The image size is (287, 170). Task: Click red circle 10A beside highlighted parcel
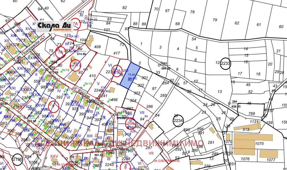[116, 71]
